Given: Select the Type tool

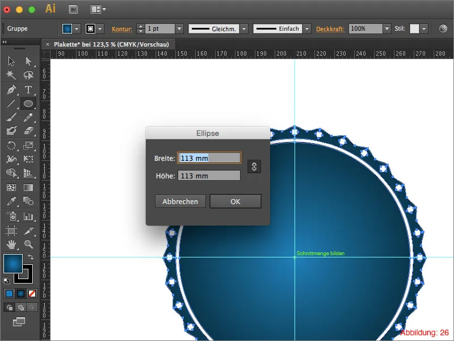Looking at the screenshot, I should (28, 90).
